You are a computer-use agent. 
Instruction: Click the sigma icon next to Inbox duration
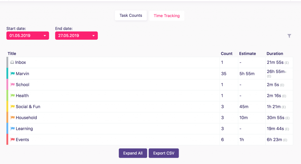coord(287,63)
